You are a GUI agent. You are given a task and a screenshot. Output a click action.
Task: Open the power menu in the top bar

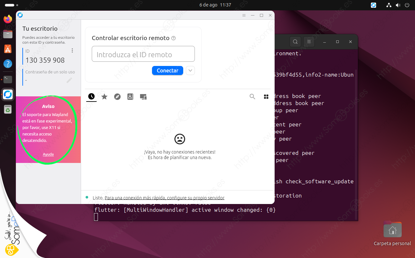pos(407,5)
